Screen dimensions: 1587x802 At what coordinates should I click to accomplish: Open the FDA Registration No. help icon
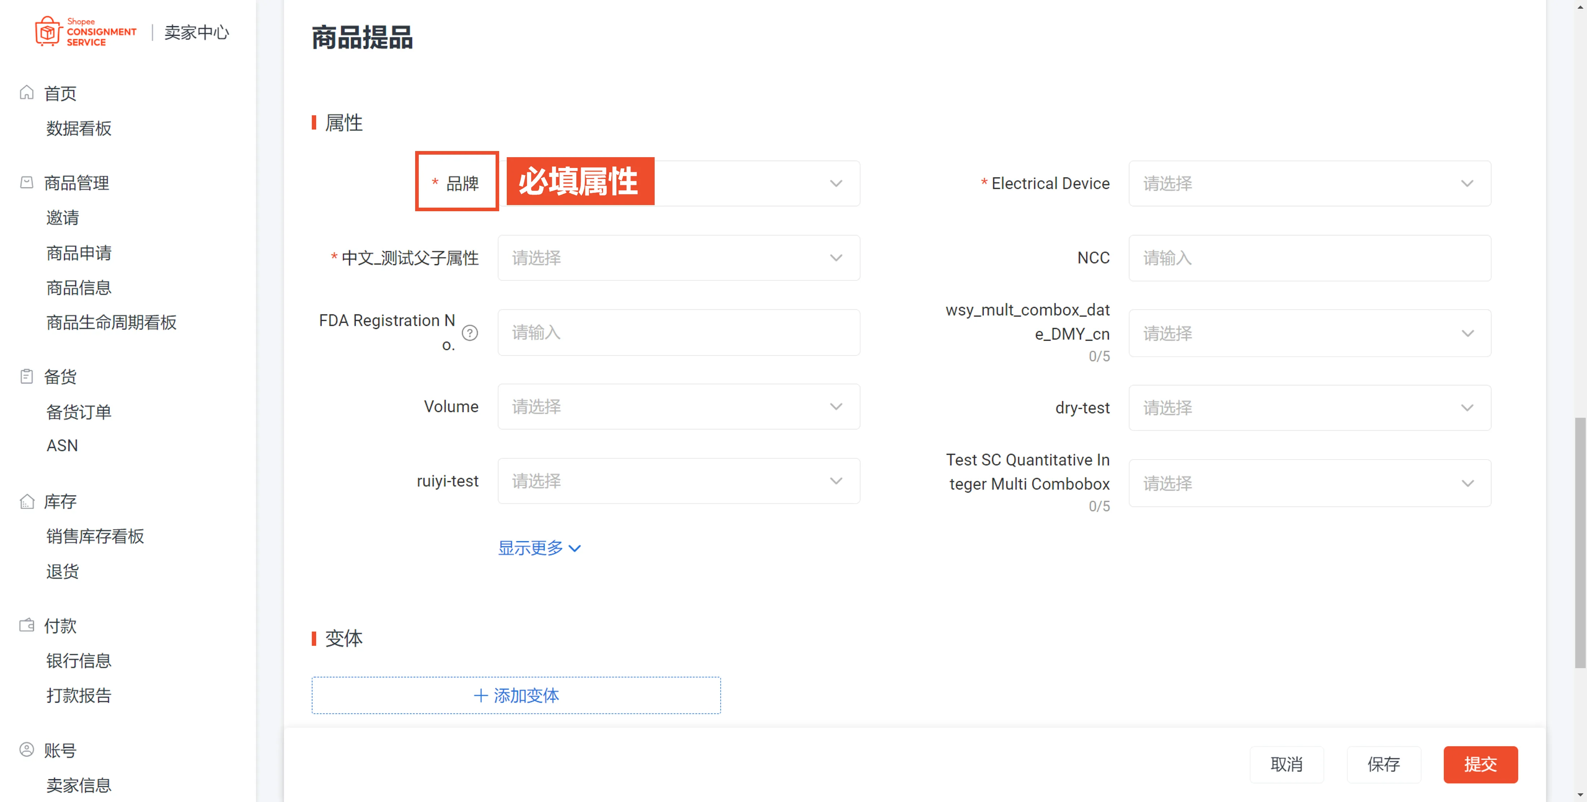471,332
